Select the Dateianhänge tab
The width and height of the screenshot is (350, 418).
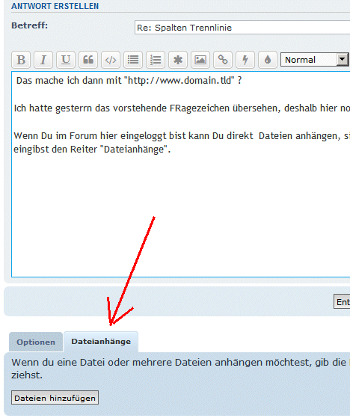(101, 342)
